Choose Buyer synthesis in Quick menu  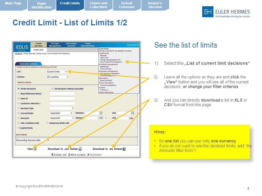tap(106, 81)
